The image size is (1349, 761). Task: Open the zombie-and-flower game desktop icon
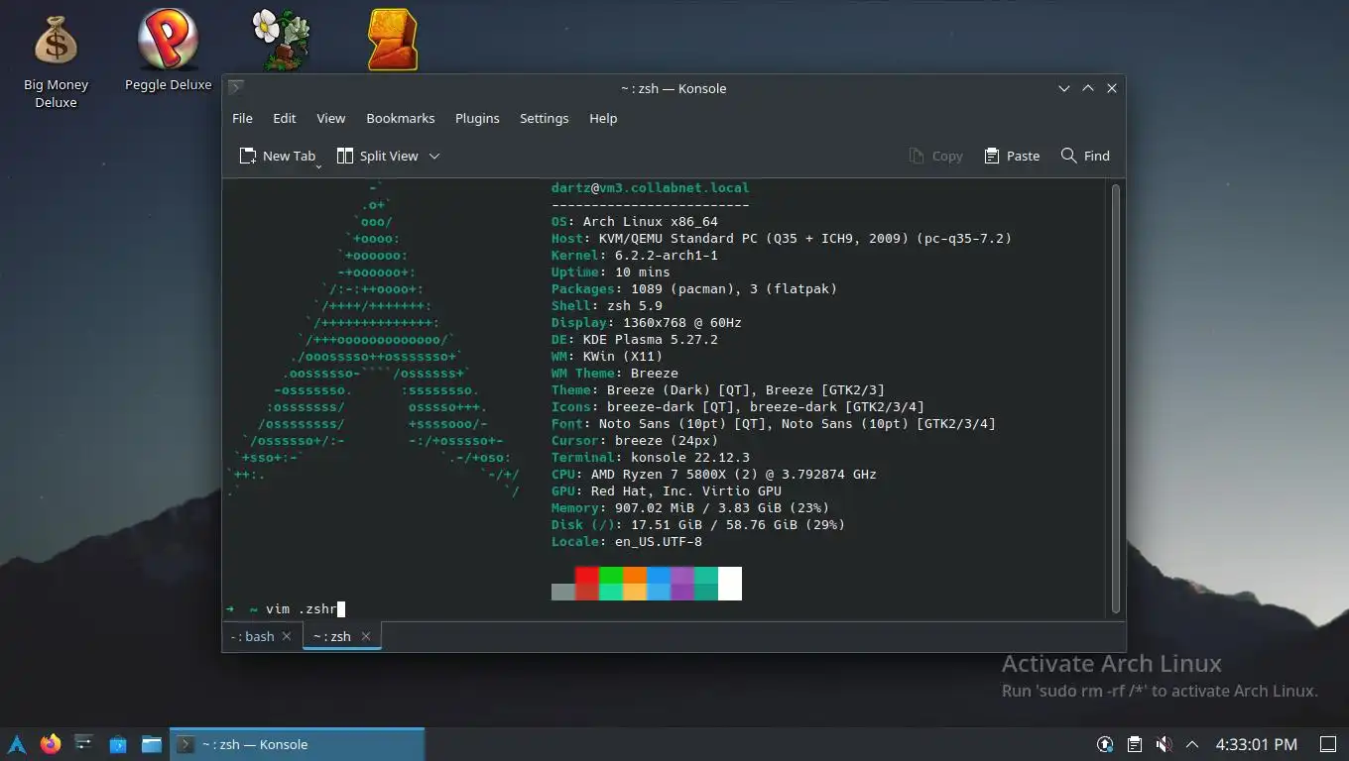click(x=282, y=40)
